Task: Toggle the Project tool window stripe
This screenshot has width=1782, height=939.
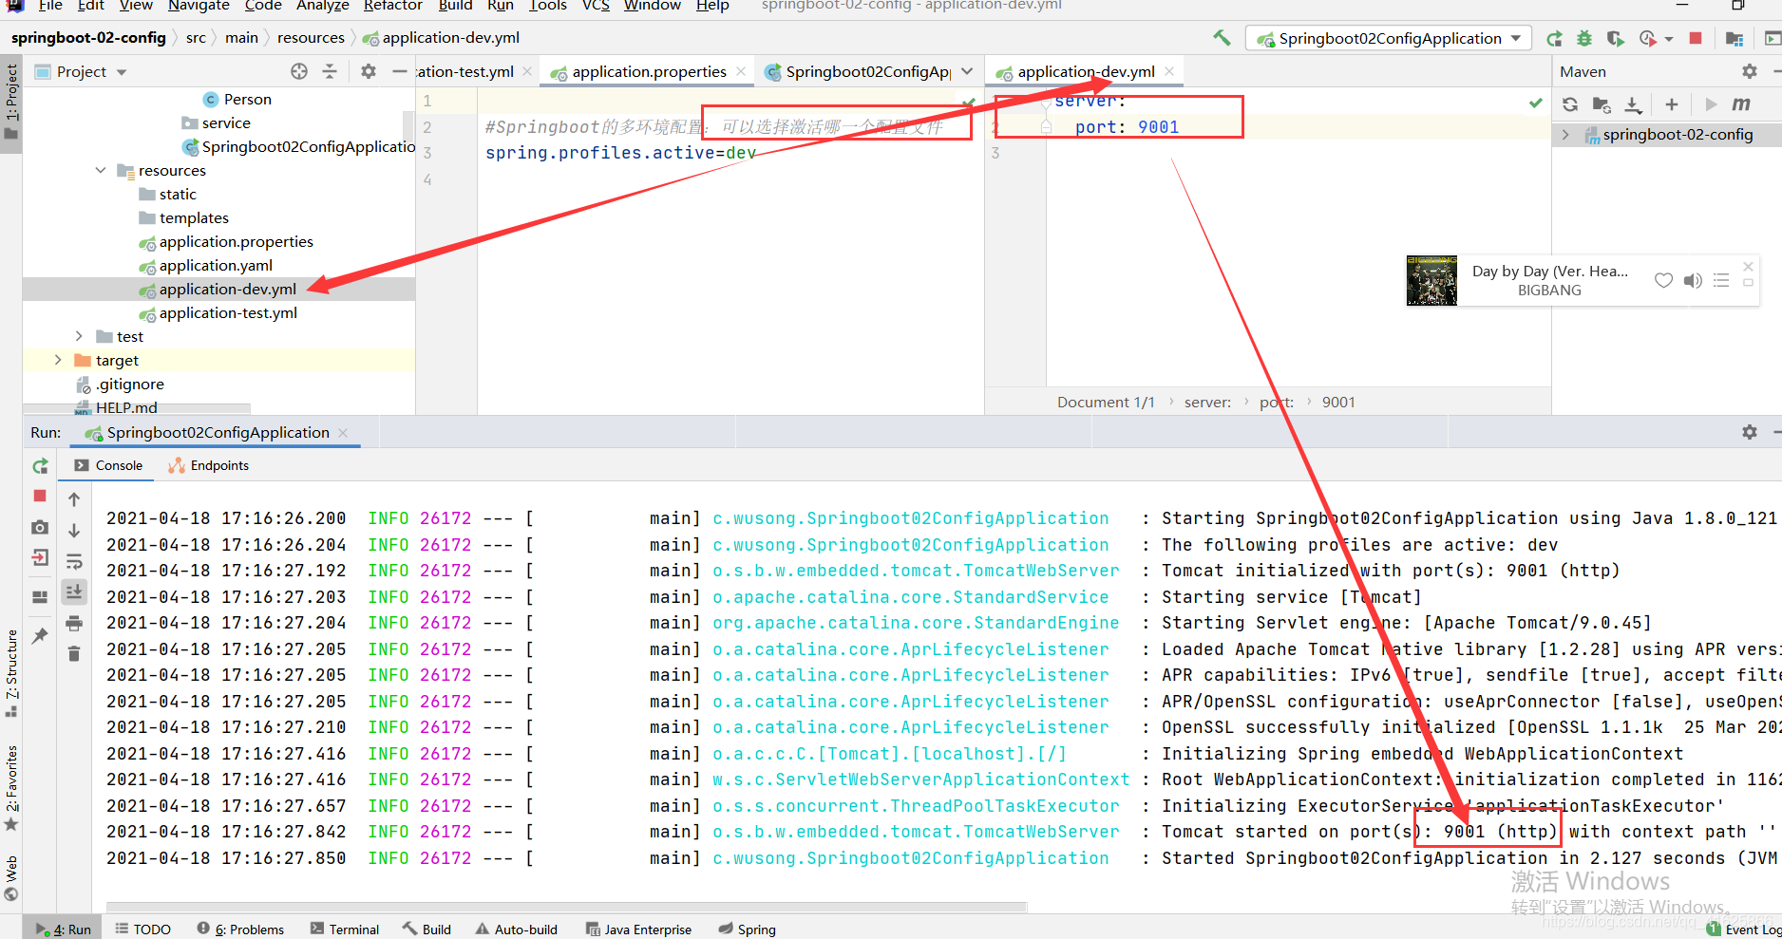Action: click(x=11, y=102)
